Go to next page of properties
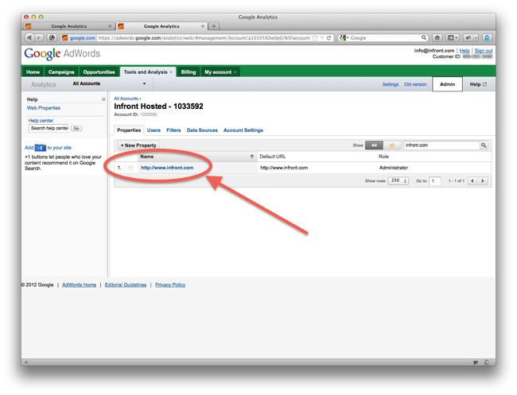 coord(483,181)
